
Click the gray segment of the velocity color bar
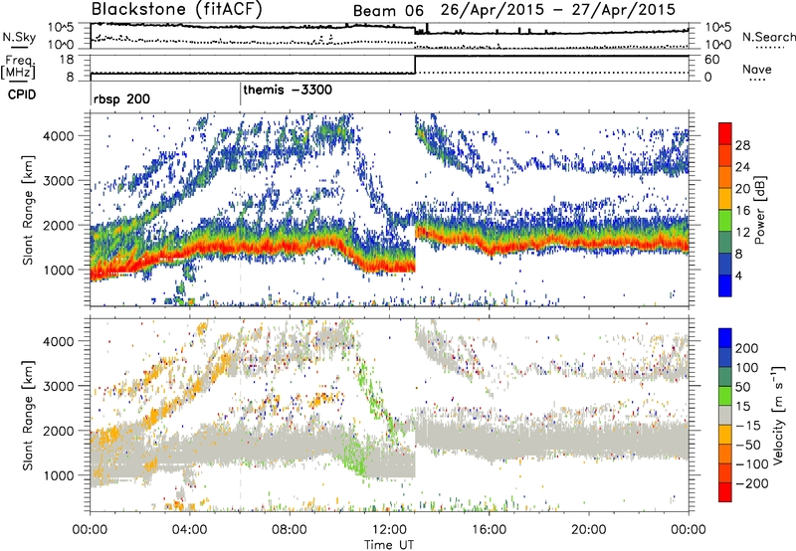[725, 415]
